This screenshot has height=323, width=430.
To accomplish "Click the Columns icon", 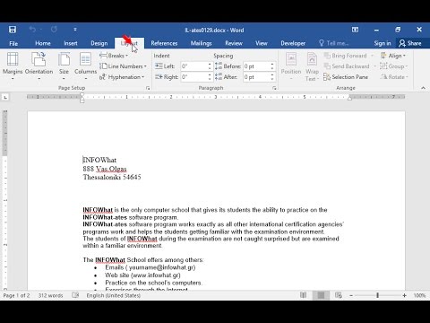I will click(85, 59).
